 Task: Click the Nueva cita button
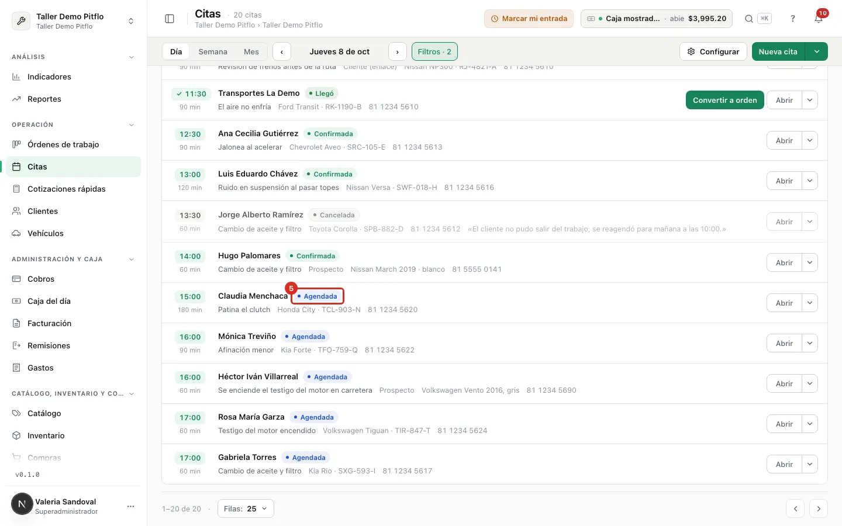click(x=778, y=51)
